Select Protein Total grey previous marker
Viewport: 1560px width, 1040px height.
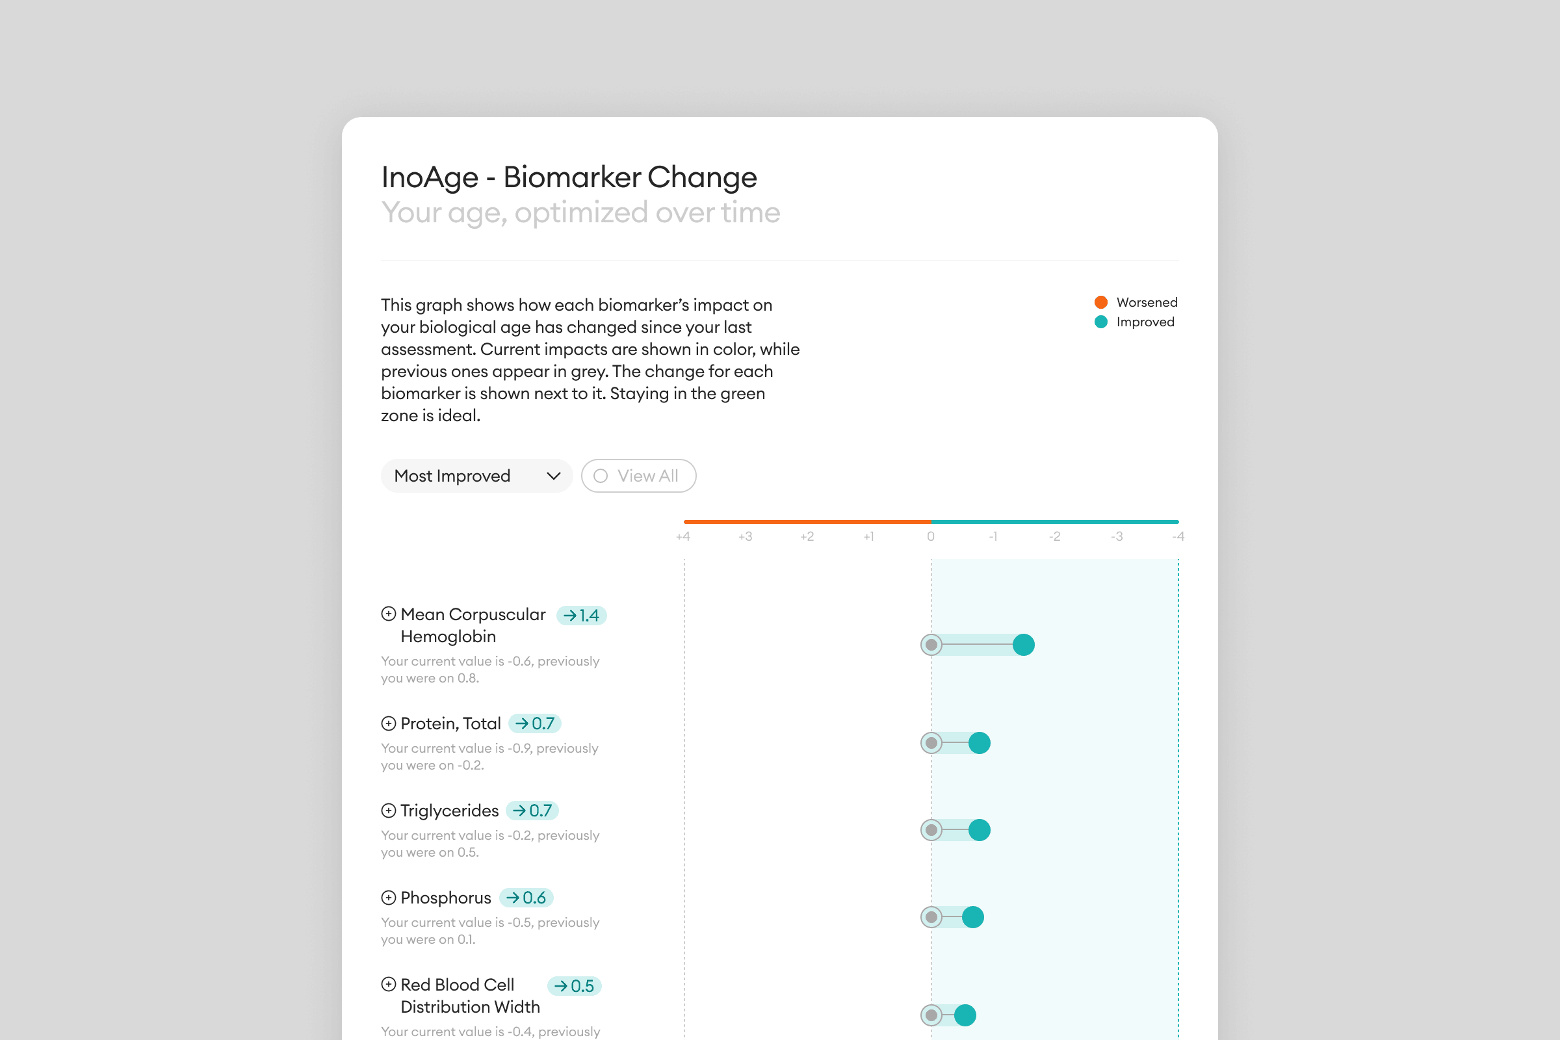click(x=931, y=743)
